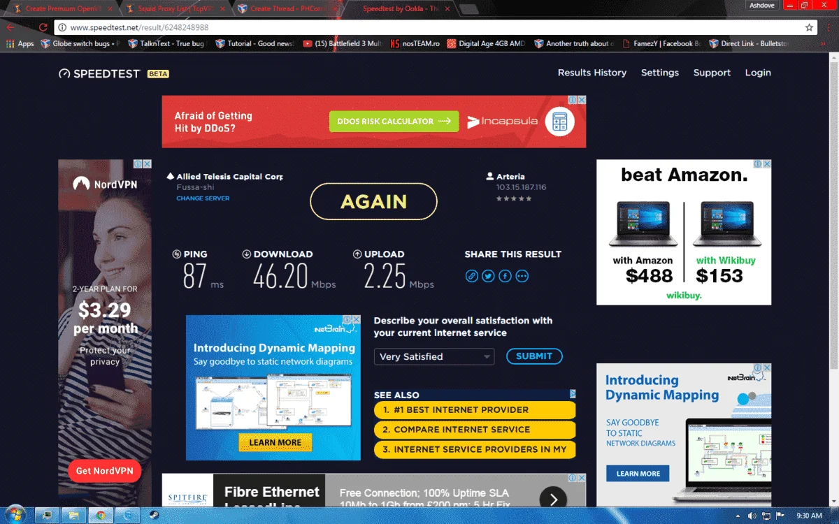Switch to Squid Proxy List tab

point(175,8)
